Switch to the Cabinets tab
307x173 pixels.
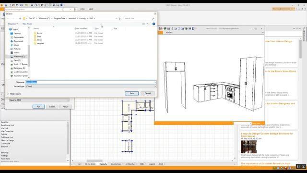[x=103, y=164]
